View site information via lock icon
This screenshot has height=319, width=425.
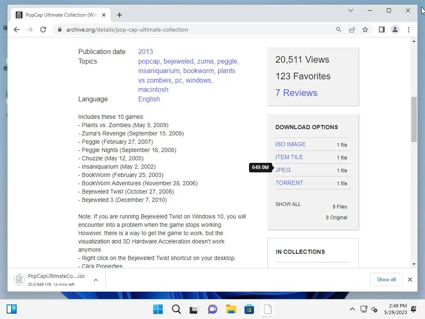coord(60,29)
